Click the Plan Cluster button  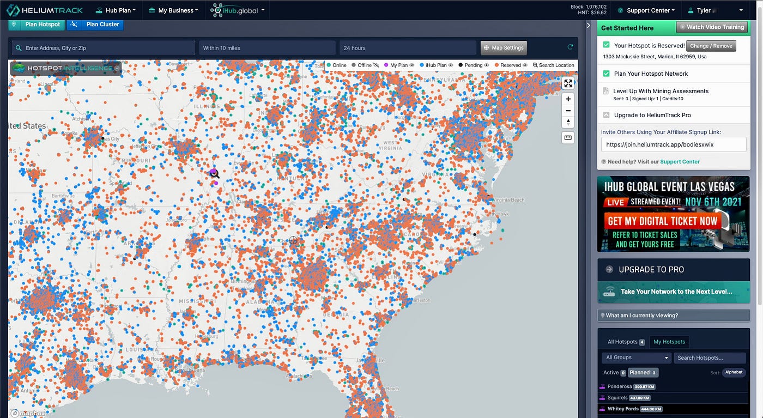(95, 25)
